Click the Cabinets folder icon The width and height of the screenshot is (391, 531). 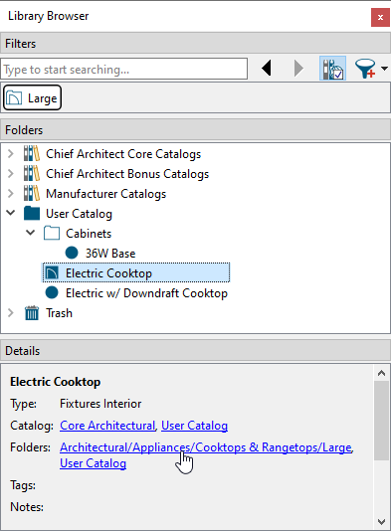[x=52, y=233]
